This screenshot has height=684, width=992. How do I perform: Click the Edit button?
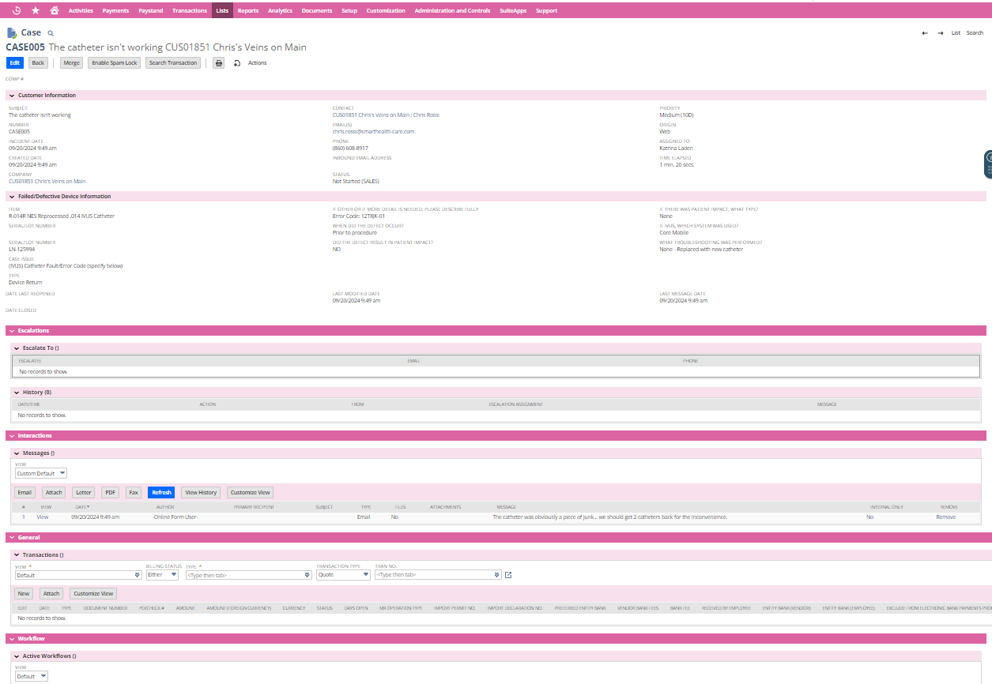click(14, 62)
